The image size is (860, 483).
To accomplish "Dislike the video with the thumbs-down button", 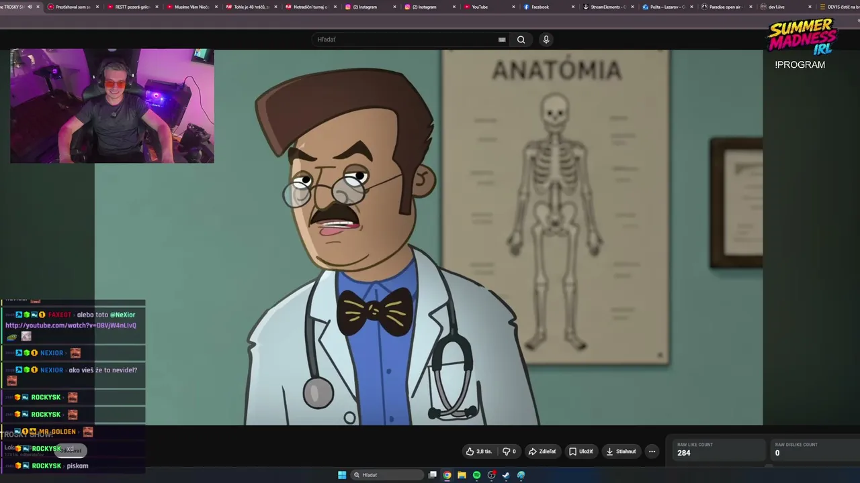I will click(509, 451).
